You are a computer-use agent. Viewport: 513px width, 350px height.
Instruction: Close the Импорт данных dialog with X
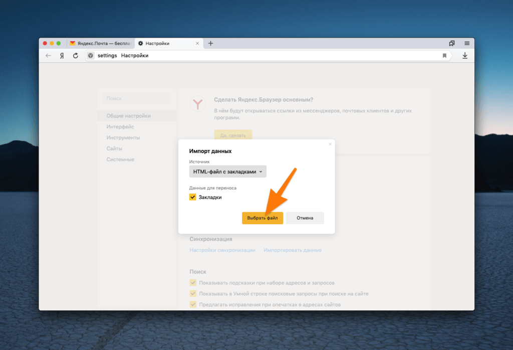[330, 144]
